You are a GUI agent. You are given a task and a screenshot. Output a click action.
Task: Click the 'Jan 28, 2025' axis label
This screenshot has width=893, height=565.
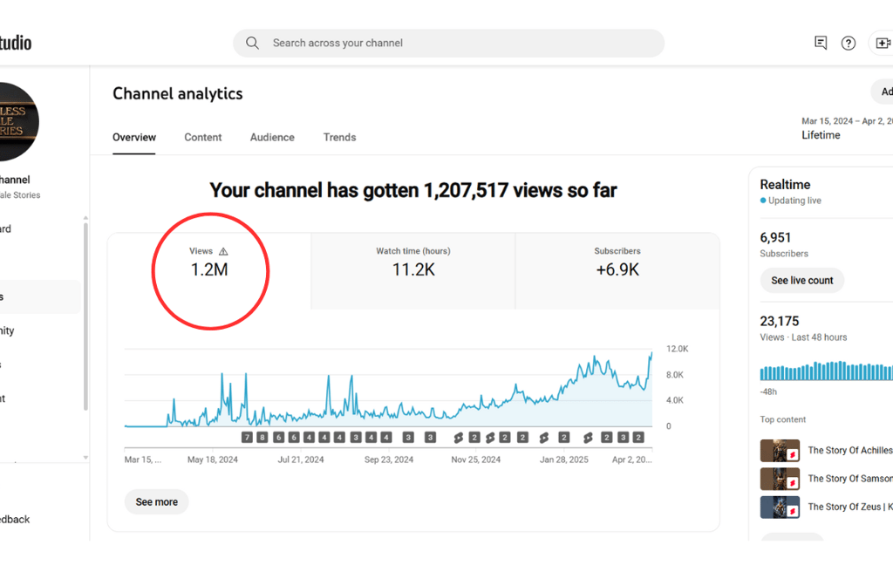pyautogui.click(x=564, y=459)
